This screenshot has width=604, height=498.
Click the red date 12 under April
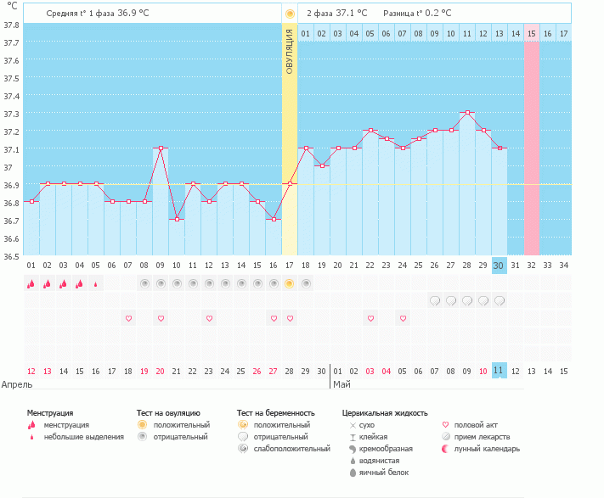pos(31,371)
